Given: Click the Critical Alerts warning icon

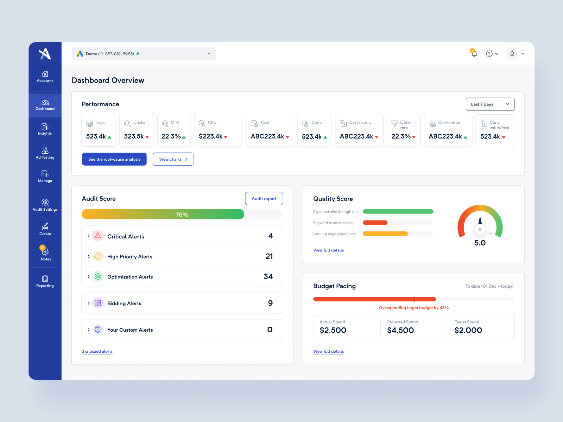Looking at the screenshot, I should pyautogui.click(x=98, y=236).
